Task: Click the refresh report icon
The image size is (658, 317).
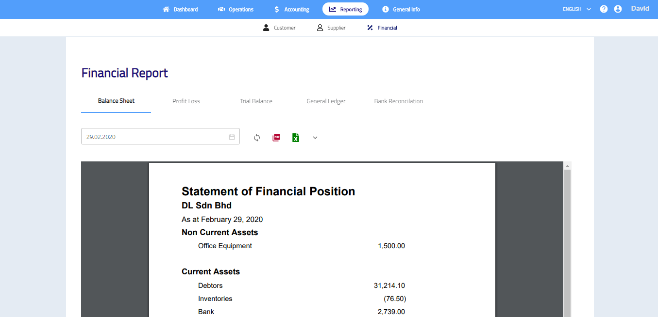Action: point(257,138)
